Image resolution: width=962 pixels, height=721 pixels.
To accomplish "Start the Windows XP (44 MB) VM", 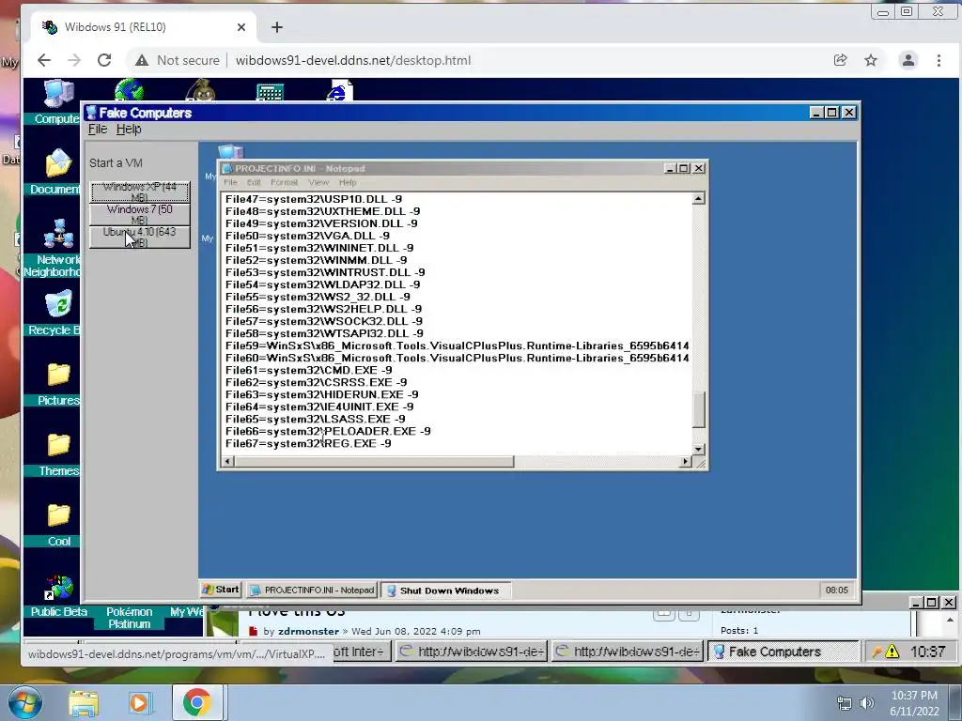I will 140,192.
